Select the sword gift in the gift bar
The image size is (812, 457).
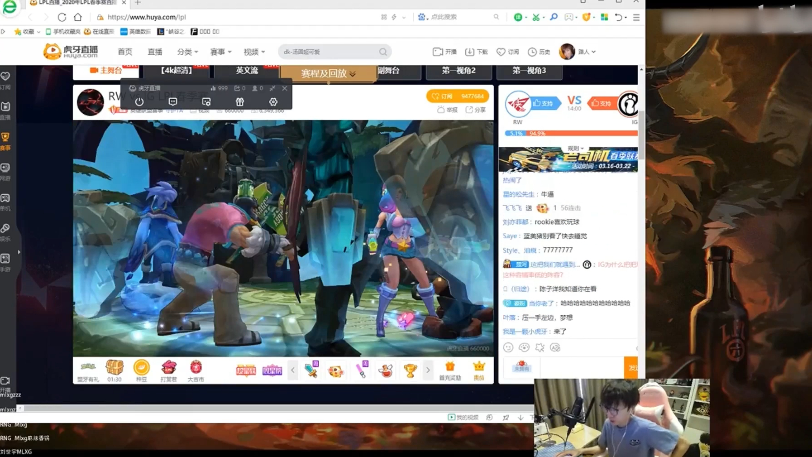point(311,370)
